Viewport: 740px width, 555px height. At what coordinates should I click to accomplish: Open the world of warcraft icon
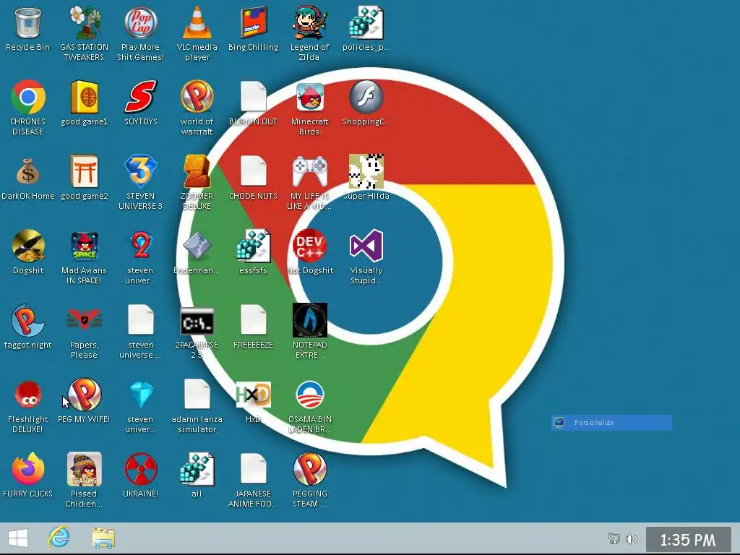(x=197, y=97)
